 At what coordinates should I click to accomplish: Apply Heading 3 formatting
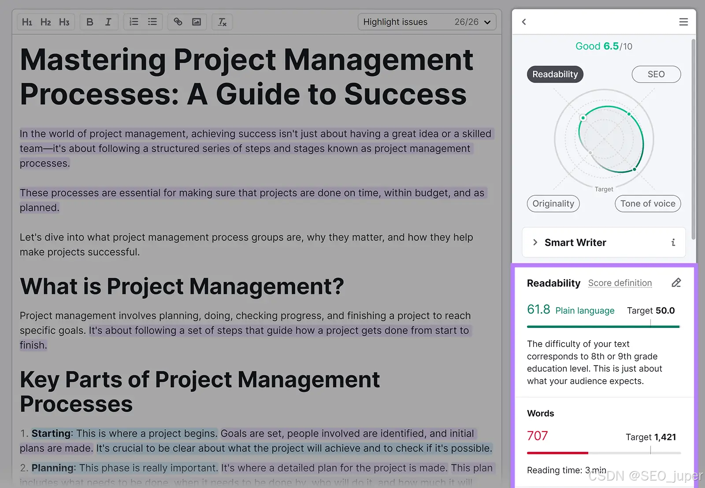click(x=64, y=22)
